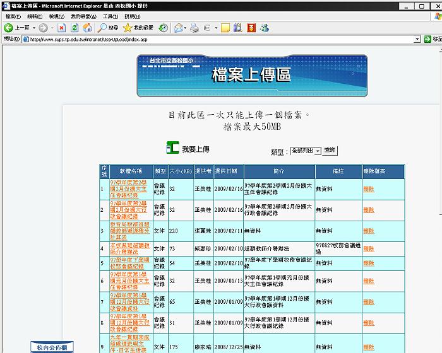Viewport: 442px width, 353px height.
Task: Click the Forward arrow toolbar icon
Action: click(x=43, y=28)
